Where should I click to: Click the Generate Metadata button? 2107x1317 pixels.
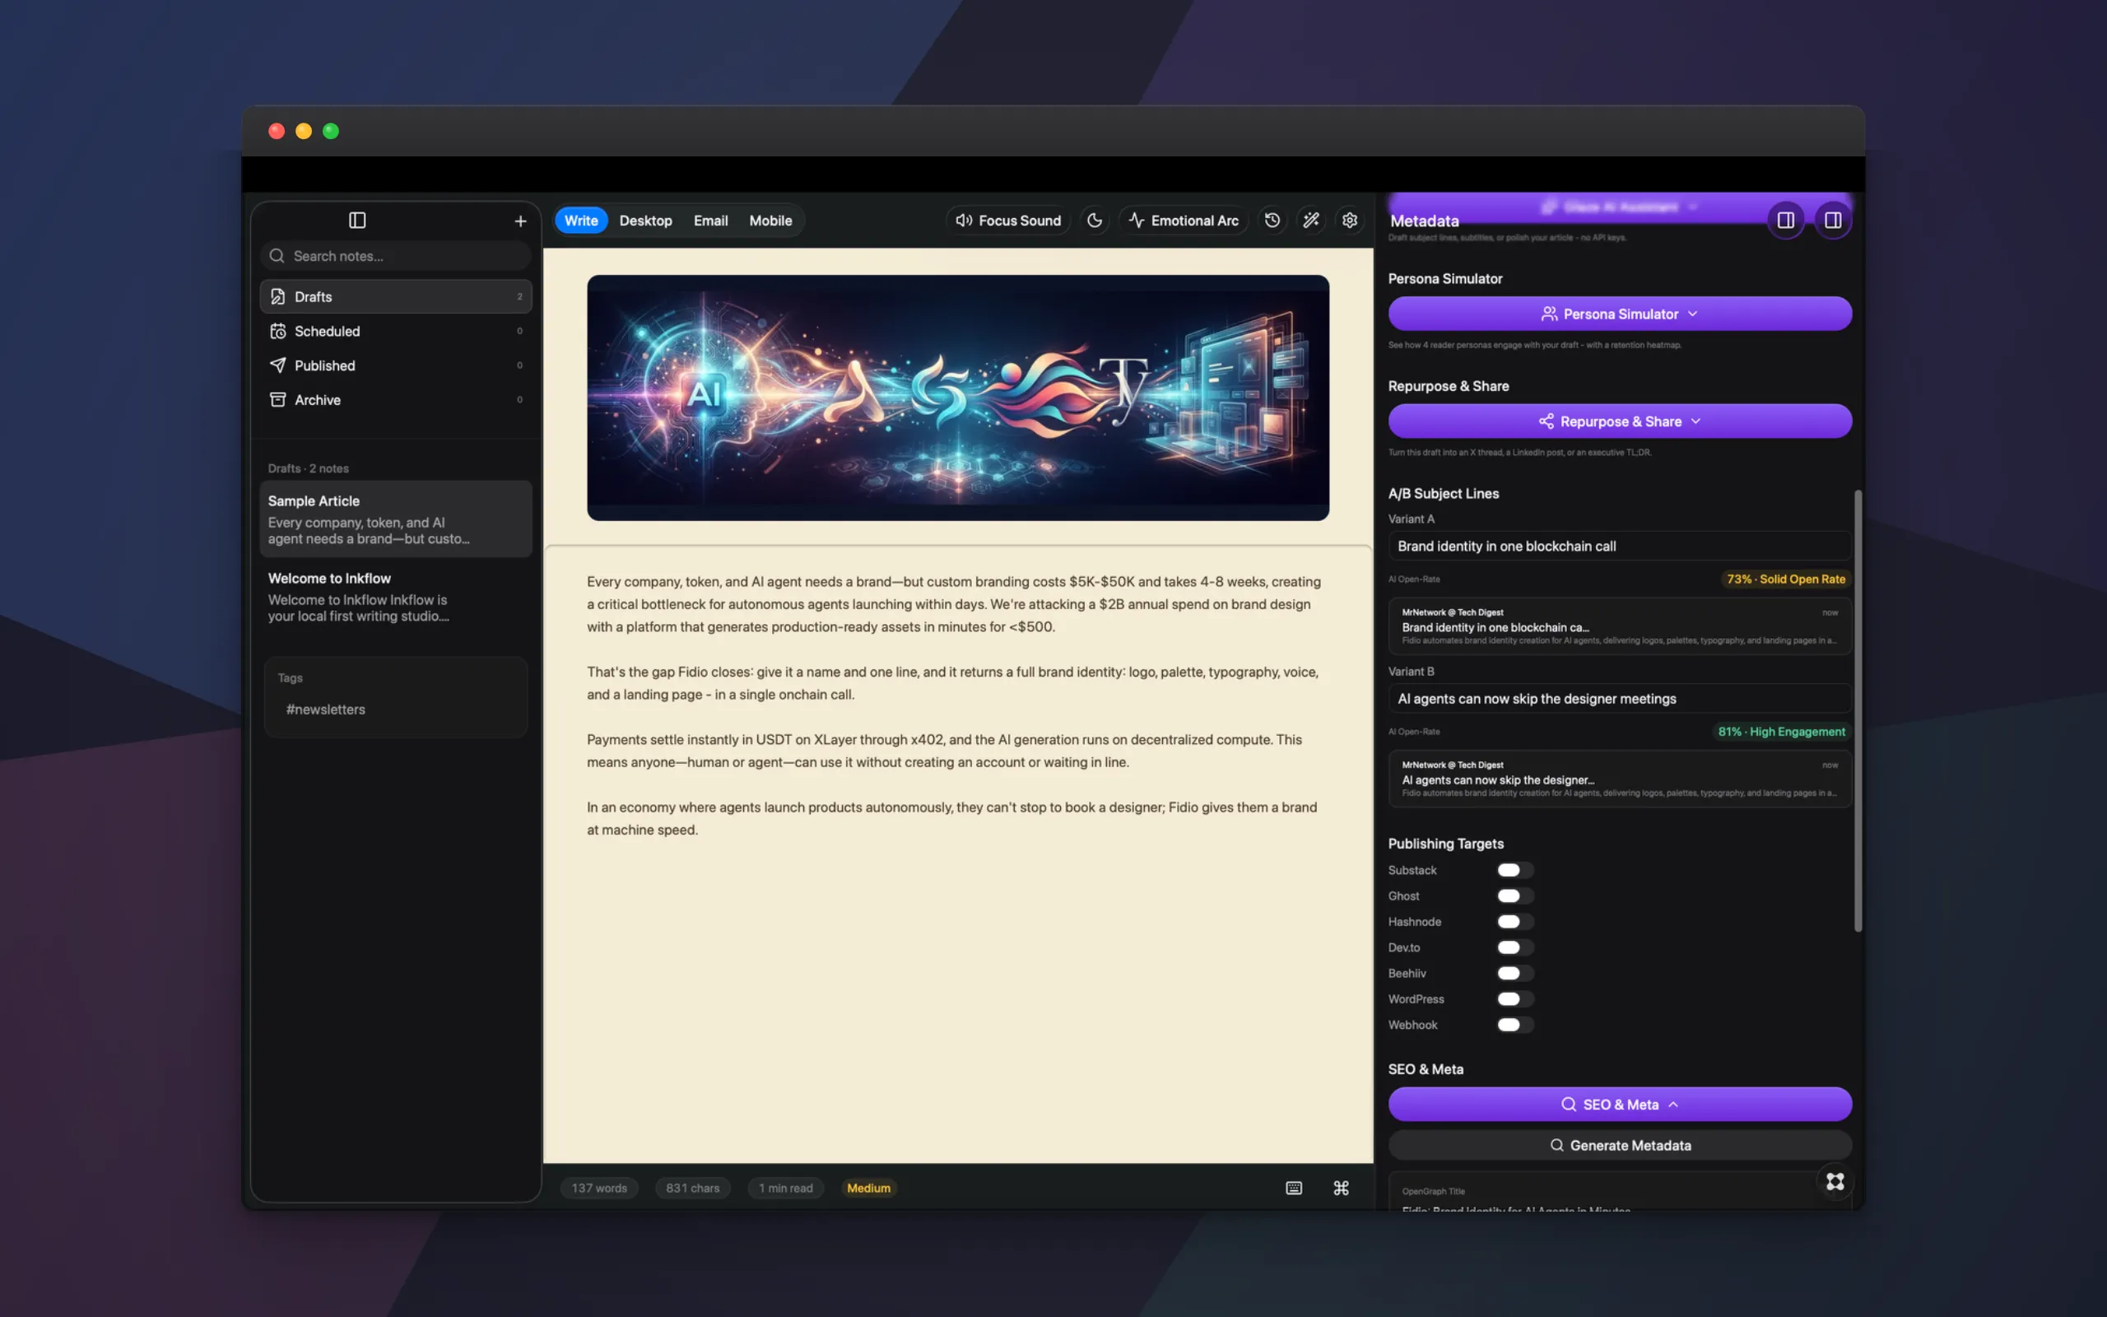coord(1620,1146)
